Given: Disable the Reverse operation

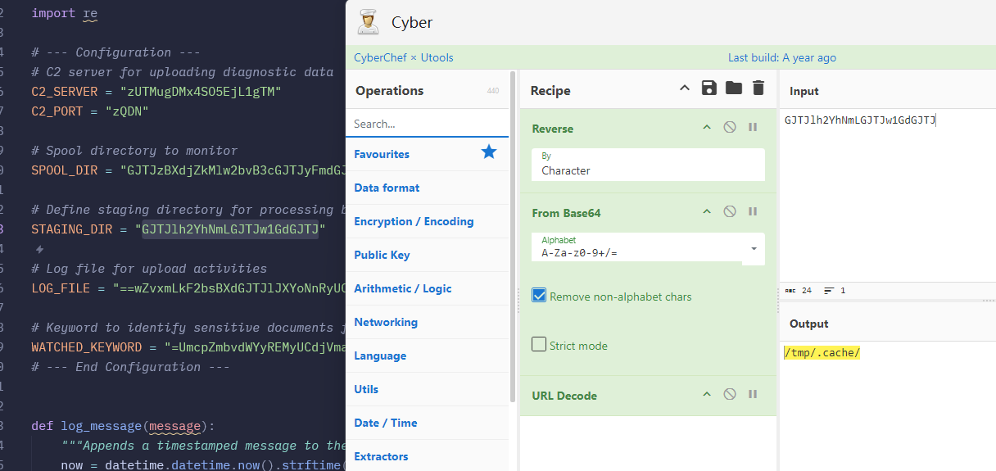Looking at the screenshot, I should coord(729,128).
